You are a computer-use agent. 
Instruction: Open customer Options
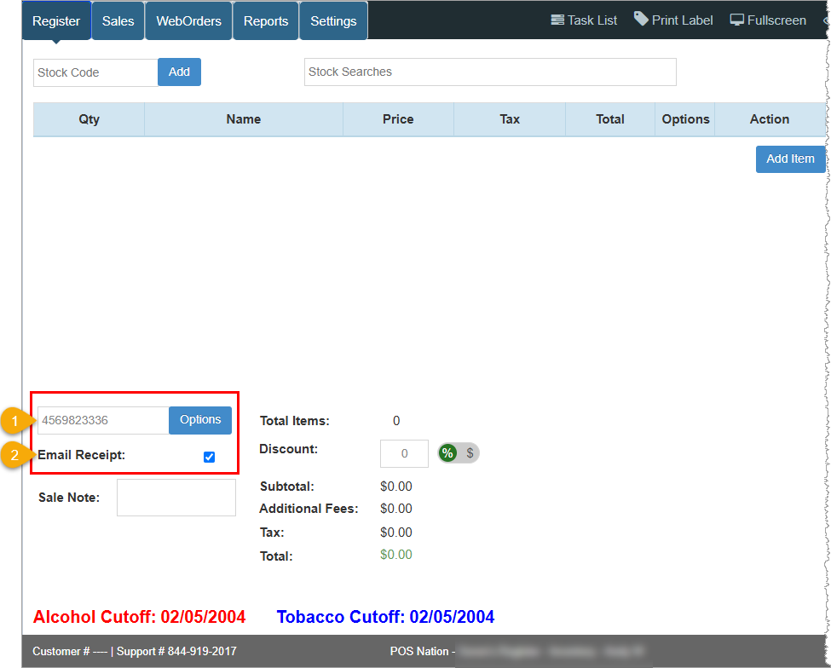coord(199,420)
